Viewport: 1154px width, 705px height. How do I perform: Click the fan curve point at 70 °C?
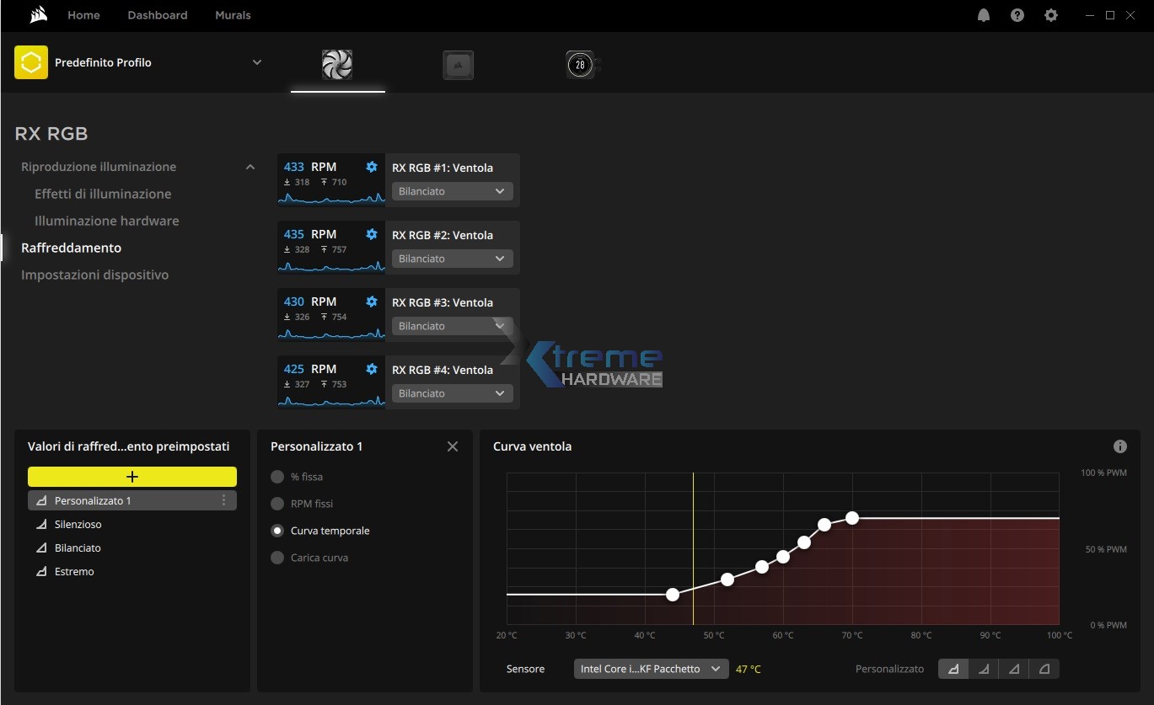pos(852,518)
